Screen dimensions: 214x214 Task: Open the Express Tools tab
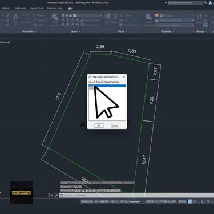pos(37,9)
